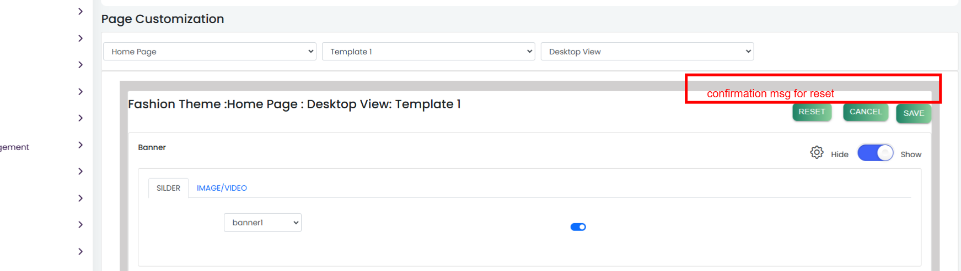This screenshot has height=271, width=961.
Task: Click the CANCEL button
Action: [866, 112]
